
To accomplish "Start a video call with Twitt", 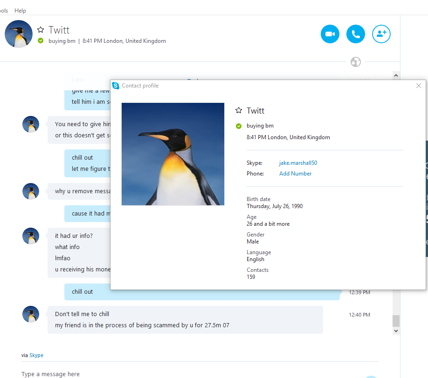I will click(330, 34).
